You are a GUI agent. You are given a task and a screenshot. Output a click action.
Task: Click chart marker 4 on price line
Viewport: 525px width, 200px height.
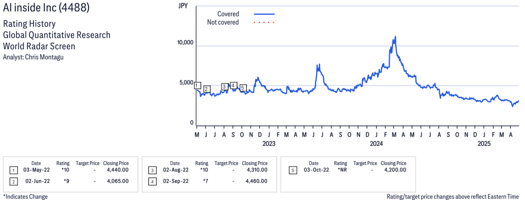[x=234, y=85]
